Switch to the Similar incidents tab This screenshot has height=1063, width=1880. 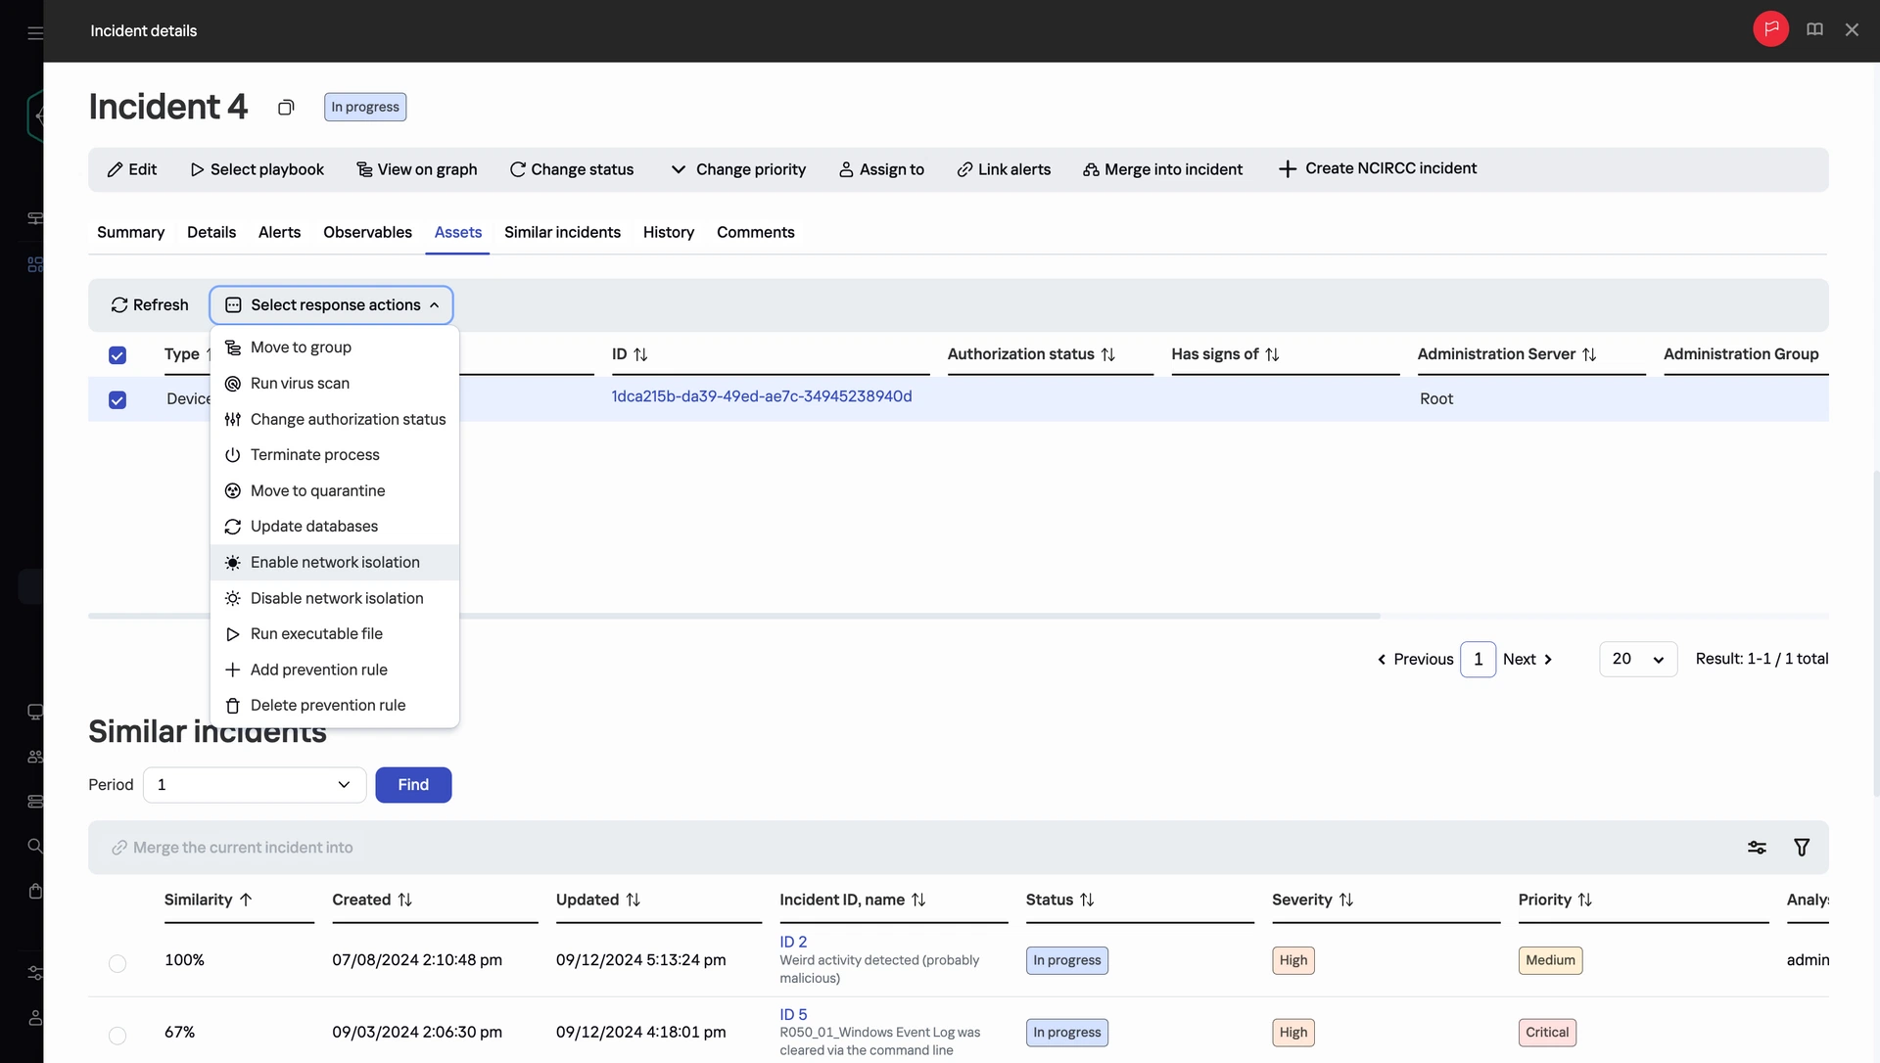pyautogui.click(x=562, y=232)
